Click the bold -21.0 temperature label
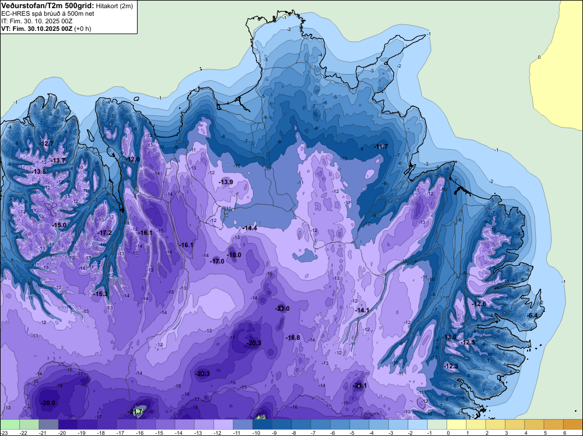The width and height of the screenshot is (583, 436). pos(282,308)
